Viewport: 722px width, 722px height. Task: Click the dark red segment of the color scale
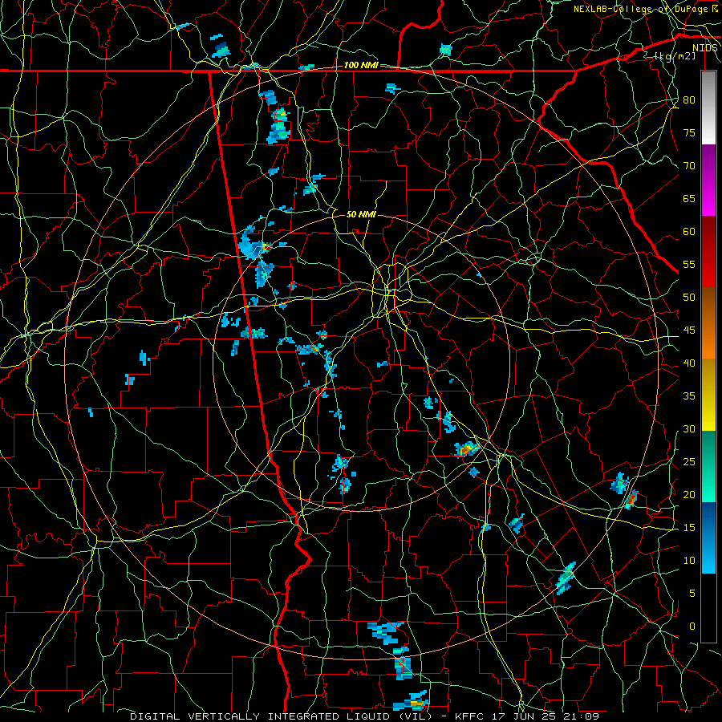coord(708,252)
